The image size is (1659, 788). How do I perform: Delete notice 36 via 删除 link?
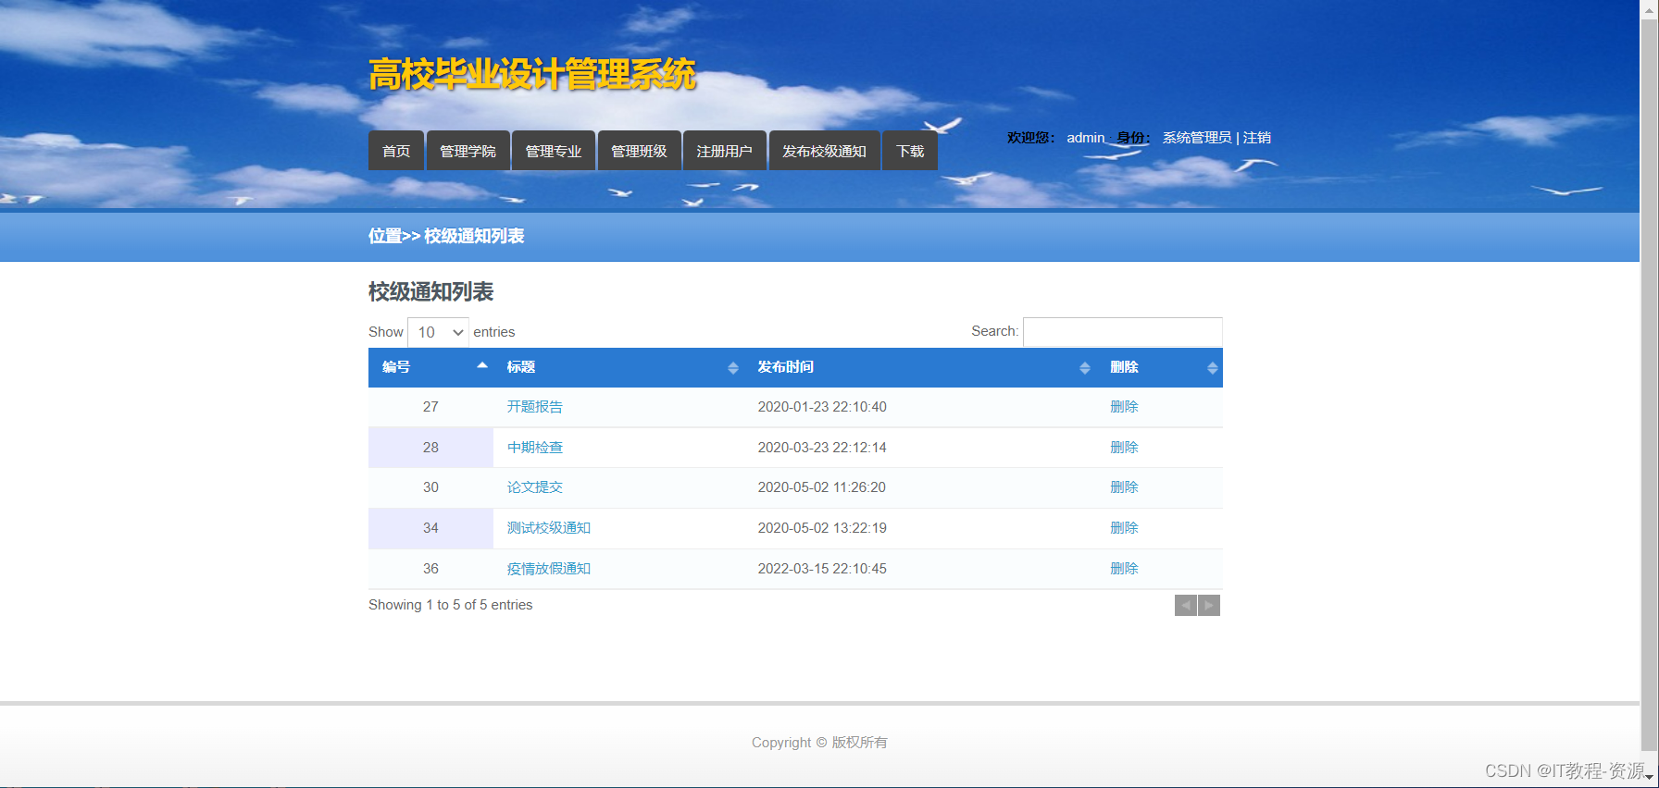point(1124,569)
